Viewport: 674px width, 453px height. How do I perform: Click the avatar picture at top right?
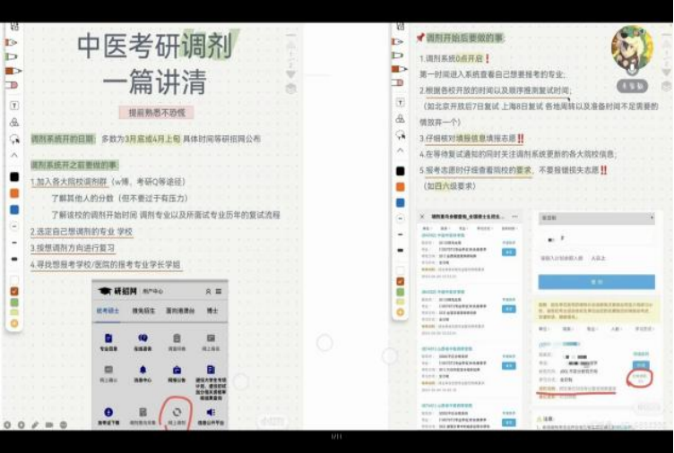pos(631,49)
